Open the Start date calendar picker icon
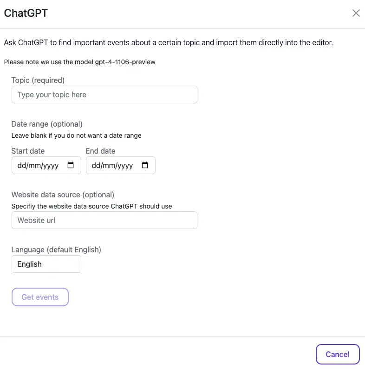 pos(71,165)
